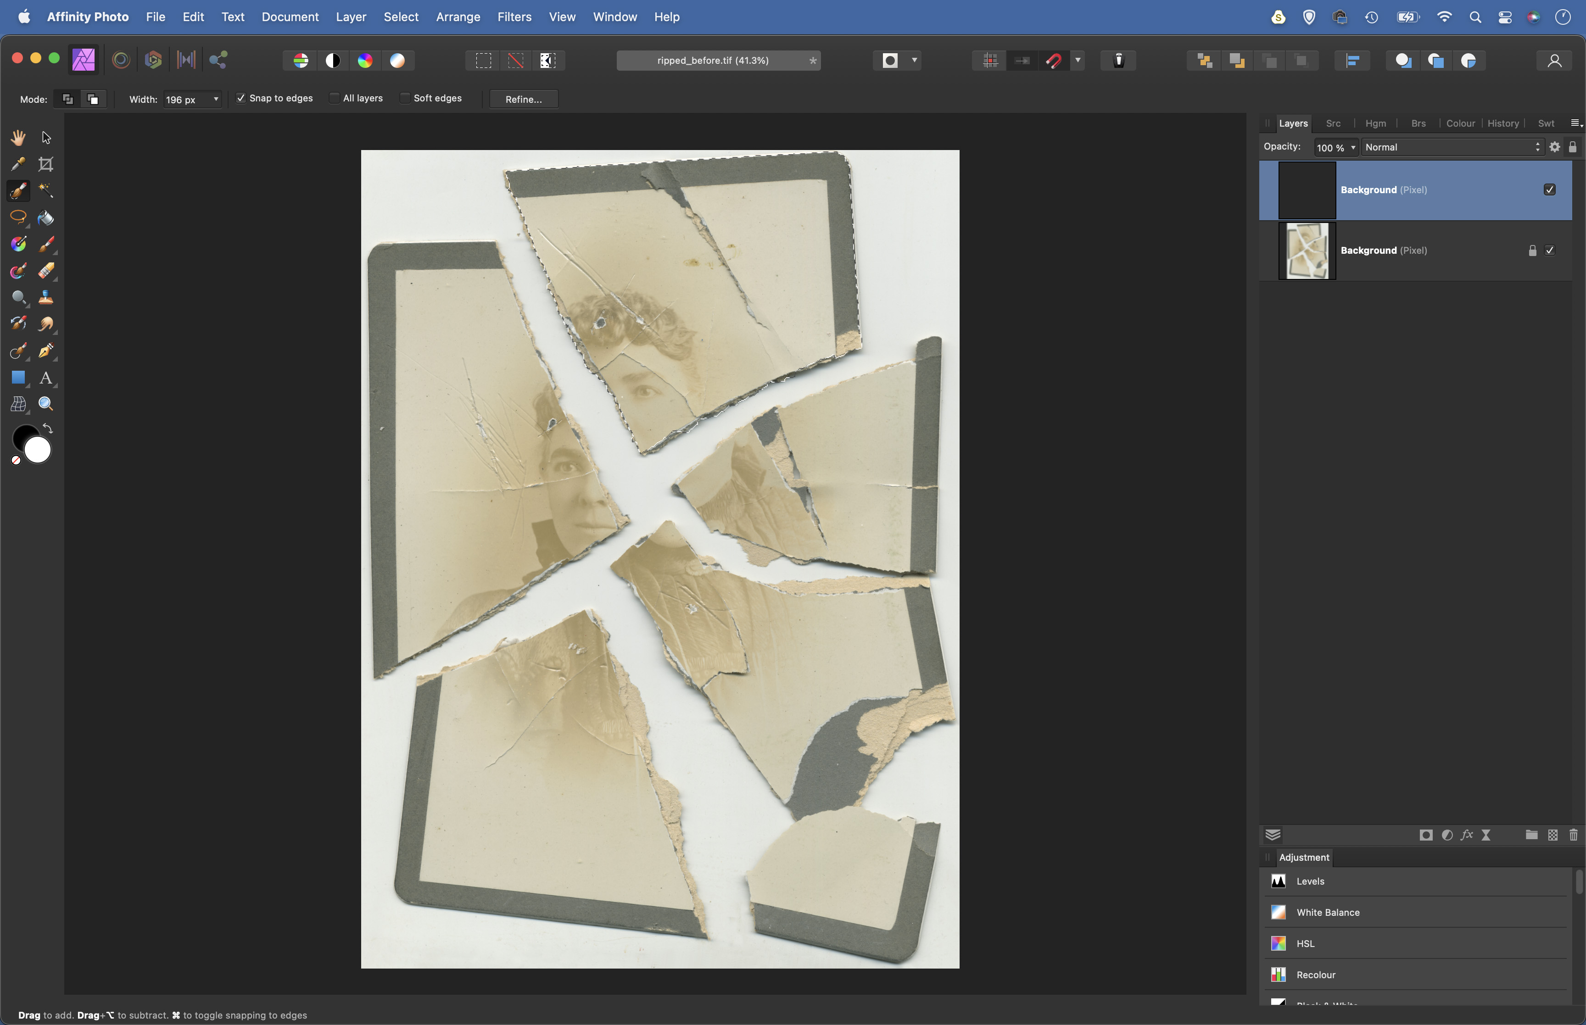Add an HSL adjustment
The height and width of the screenshot is (1025, 1586).
click(1415, 943)
